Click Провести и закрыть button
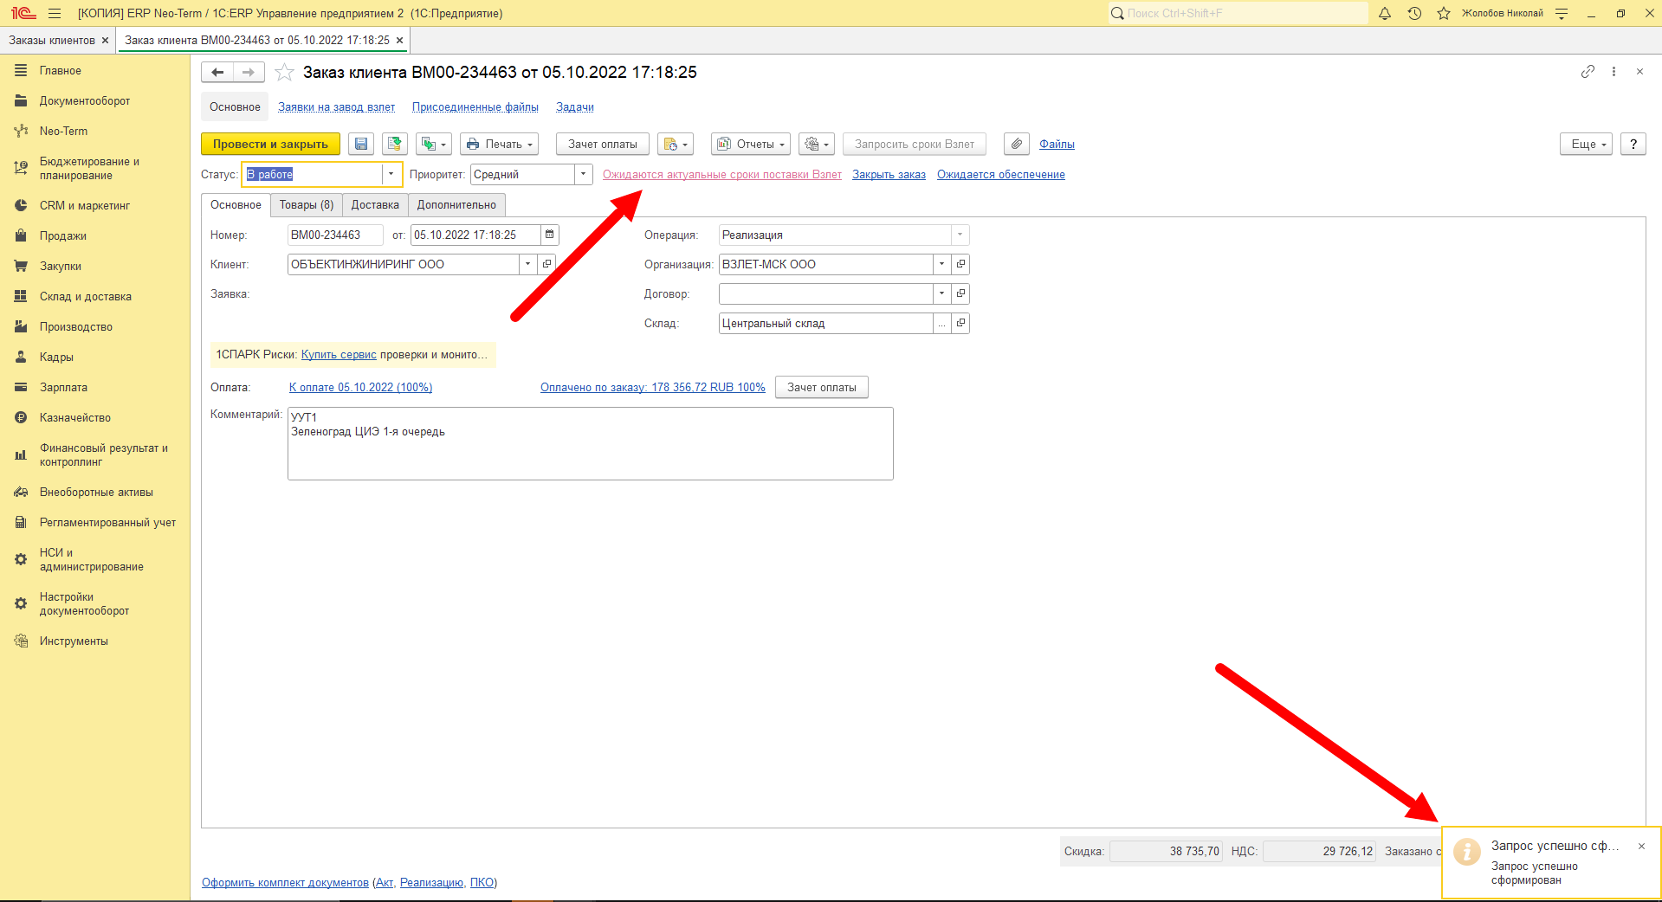 [x=270, y=145]
